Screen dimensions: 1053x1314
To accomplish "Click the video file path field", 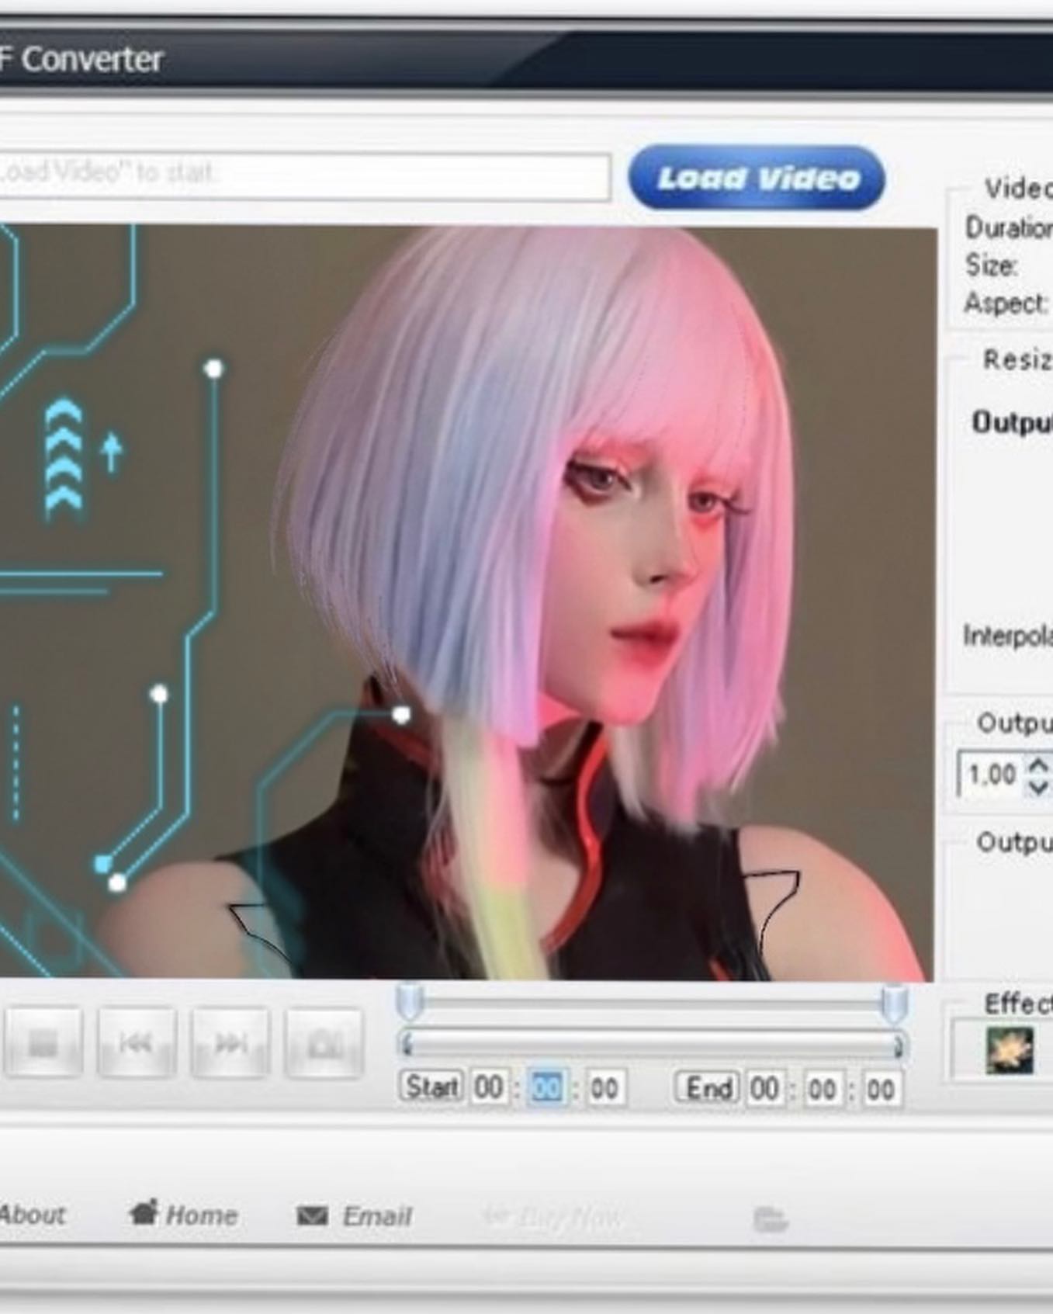I will (x=303, y=174).
